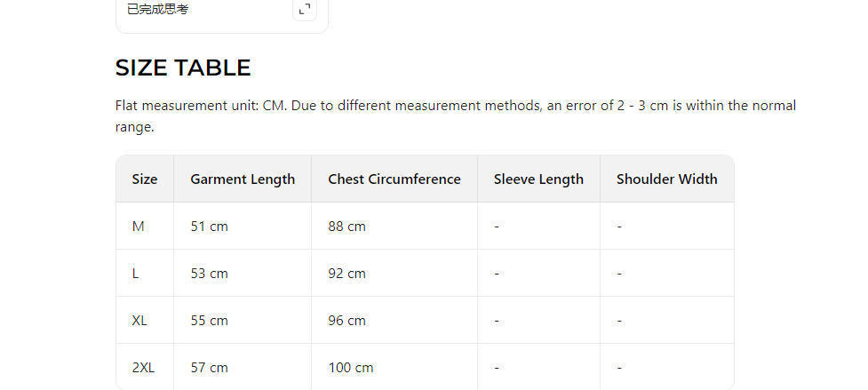Click the 92 cm chest circumference cell

point(346,274)
